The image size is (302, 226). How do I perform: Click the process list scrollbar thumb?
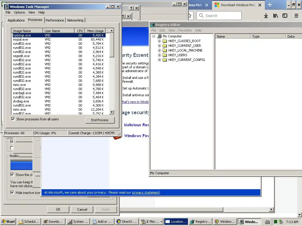[112, 45]
